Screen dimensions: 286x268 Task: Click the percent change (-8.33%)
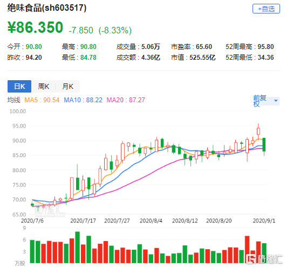click(x=115, y=30)
